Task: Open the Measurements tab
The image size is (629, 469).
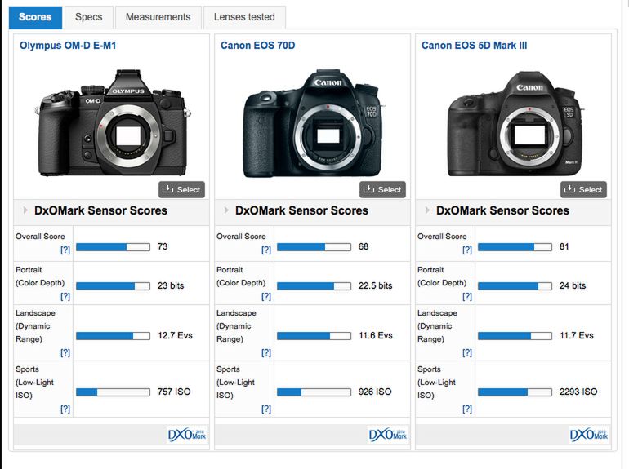Action: (x=158, y=17)
